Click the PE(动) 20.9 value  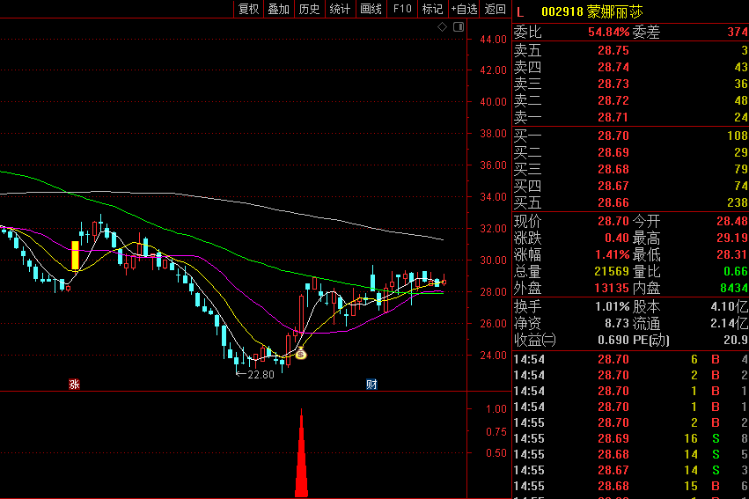(x=736, y=341)
